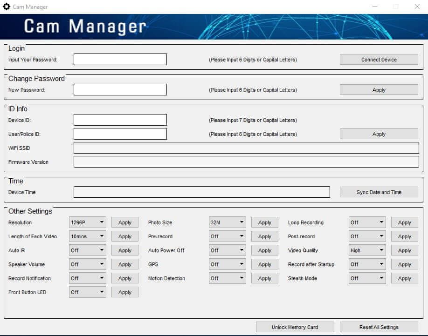Expand the Video Quality dropdown
This screenshot has width=428, height=336.
367,250
